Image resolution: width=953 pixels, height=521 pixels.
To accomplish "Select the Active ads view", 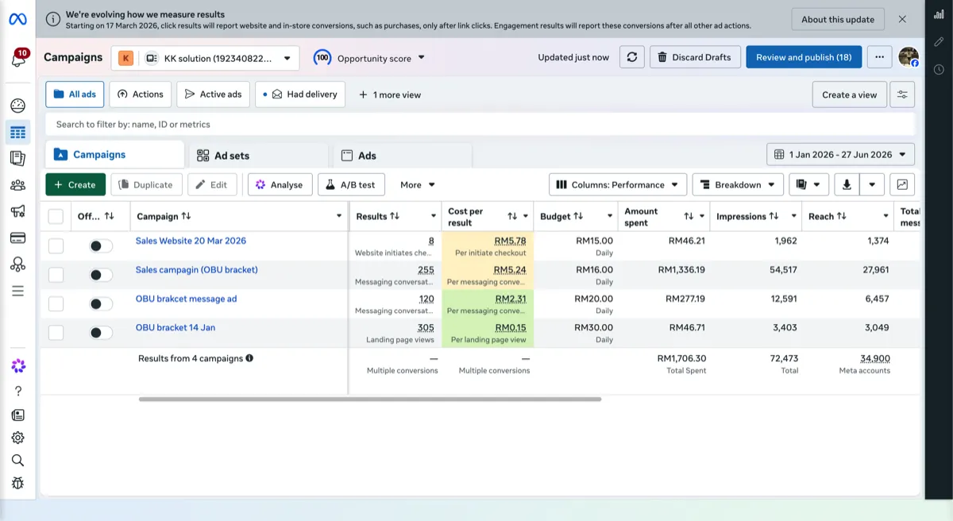I will tap(213, 95).
